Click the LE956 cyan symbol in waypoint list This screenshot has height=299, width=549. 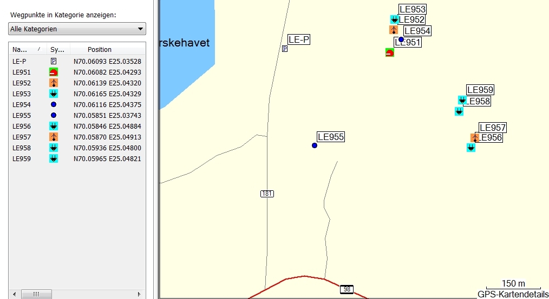53,127
